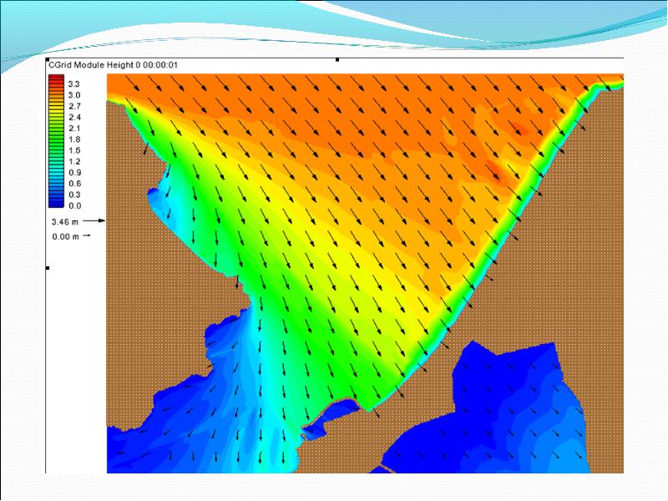The height and width of the screenshot is (501, 668).
Task: Click the 0.9 legend value
Action: (74, 173)
